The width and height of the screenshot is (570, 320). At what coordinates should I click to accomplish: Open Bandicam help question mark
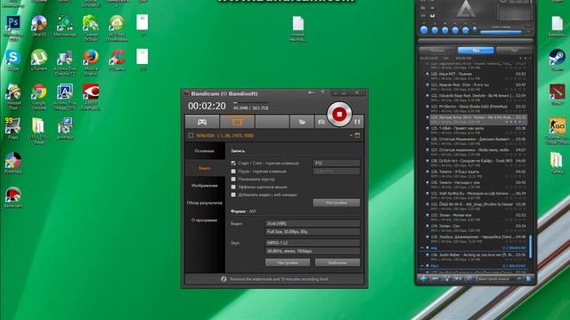pos(322,93)
